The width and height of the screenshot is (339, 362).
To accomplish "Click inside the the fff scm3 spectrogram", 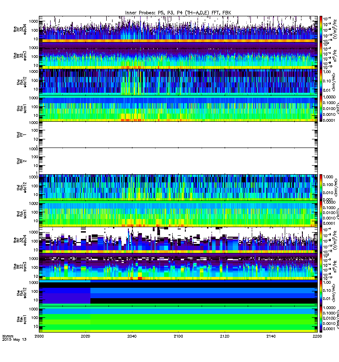I will 178,267.
